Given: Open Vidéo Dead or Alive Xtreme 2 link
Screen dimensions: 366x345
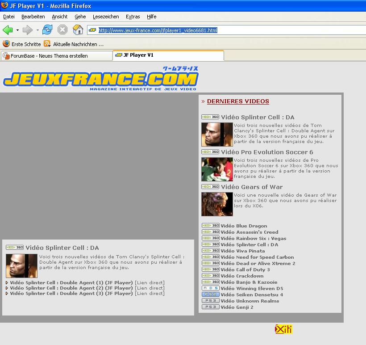Looking at the screenshot, I should [258, 263].
